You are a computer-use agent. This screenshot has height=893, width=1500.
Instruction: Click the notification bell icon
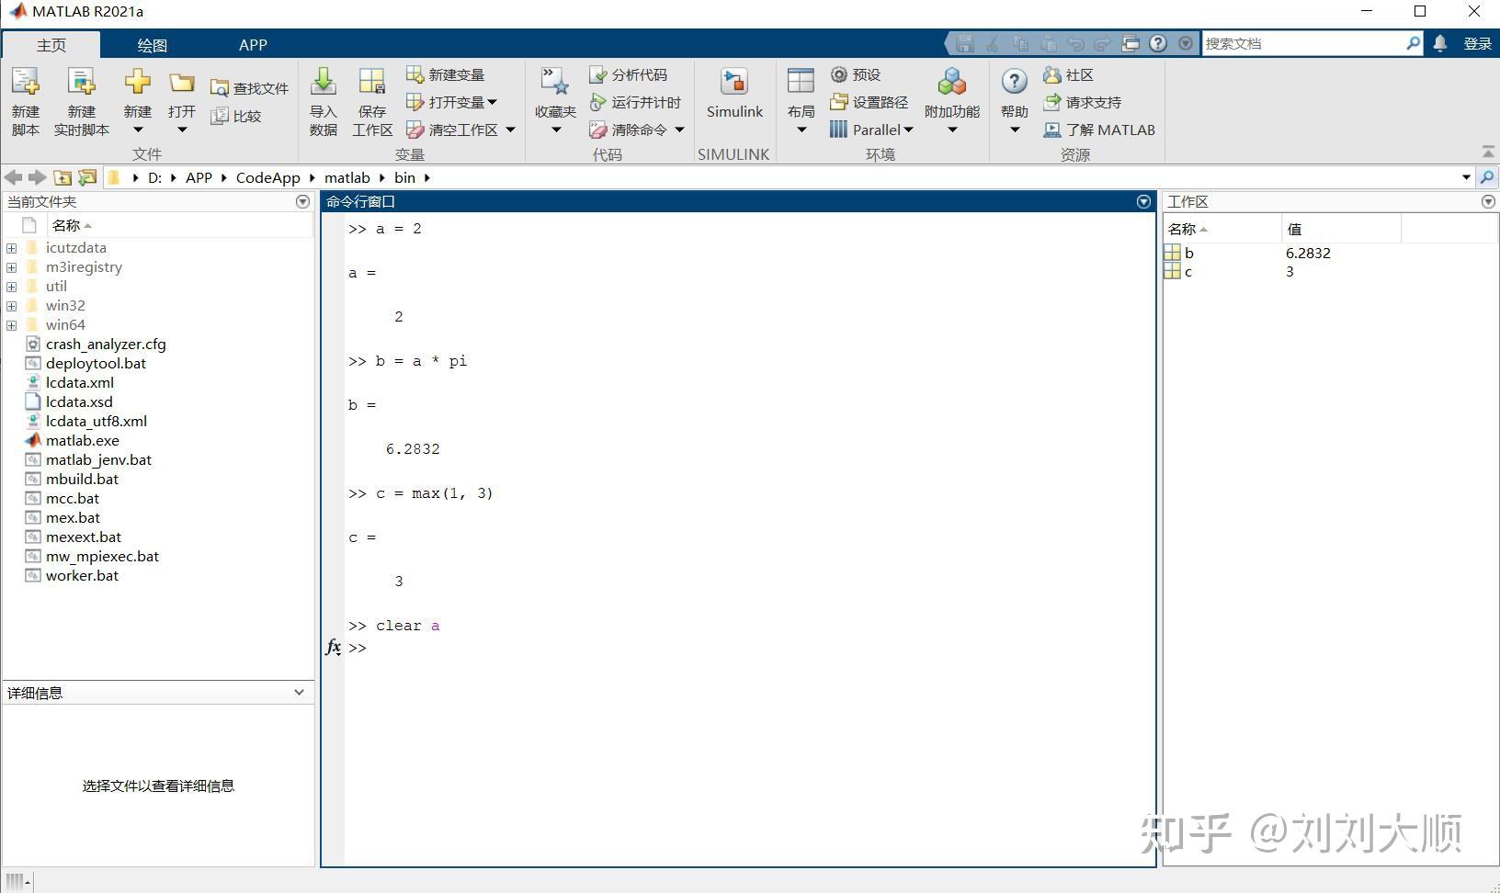click(x=1440, y=42)
